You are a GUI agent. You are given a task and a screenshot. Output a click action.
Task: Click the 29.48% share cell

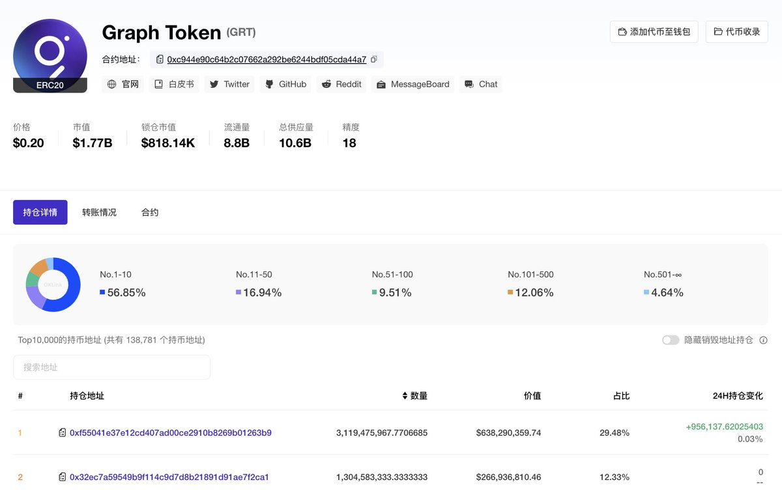coord(615,433)
